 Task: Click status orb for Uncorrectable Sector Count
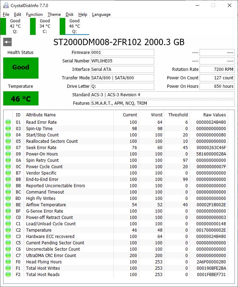click(8, 249)
